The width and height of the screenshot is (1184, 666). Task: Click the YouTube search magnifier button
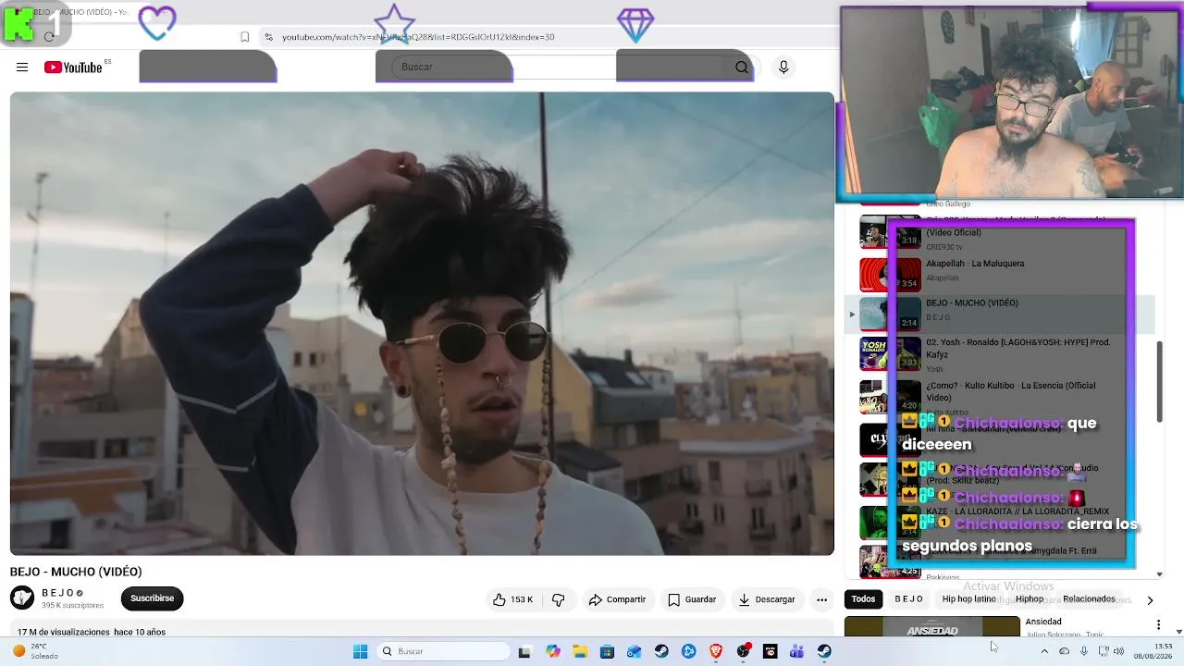[741, 67]
